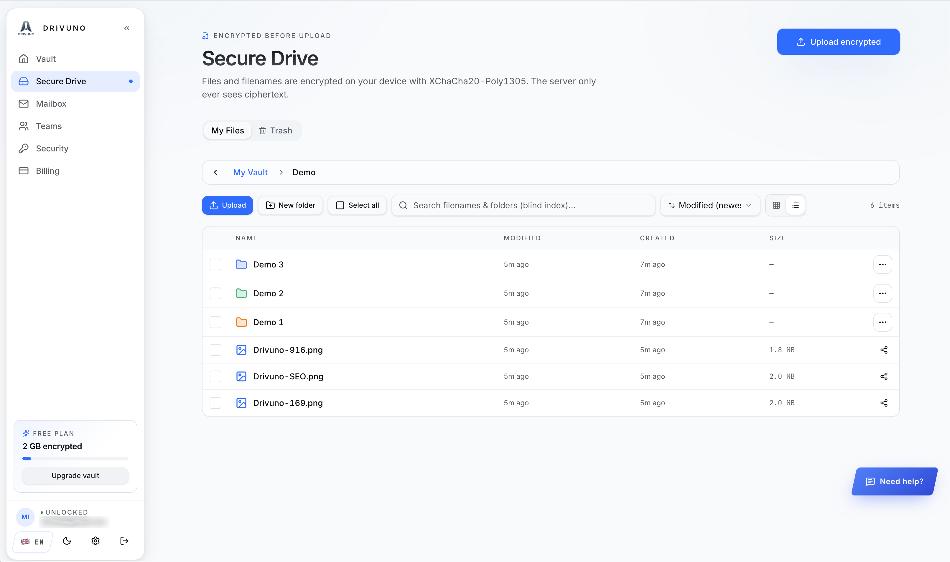Open the file name Drivuno-916.png
The image size is (950, 562).
288,350
